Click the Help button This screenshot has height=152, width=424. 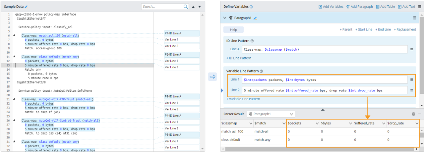coord(233,29)
